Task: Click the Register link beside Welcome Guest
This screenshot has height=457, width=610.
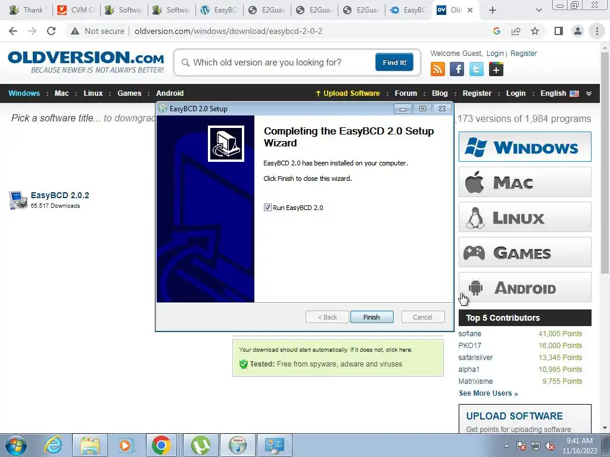Action: (523, 53)
